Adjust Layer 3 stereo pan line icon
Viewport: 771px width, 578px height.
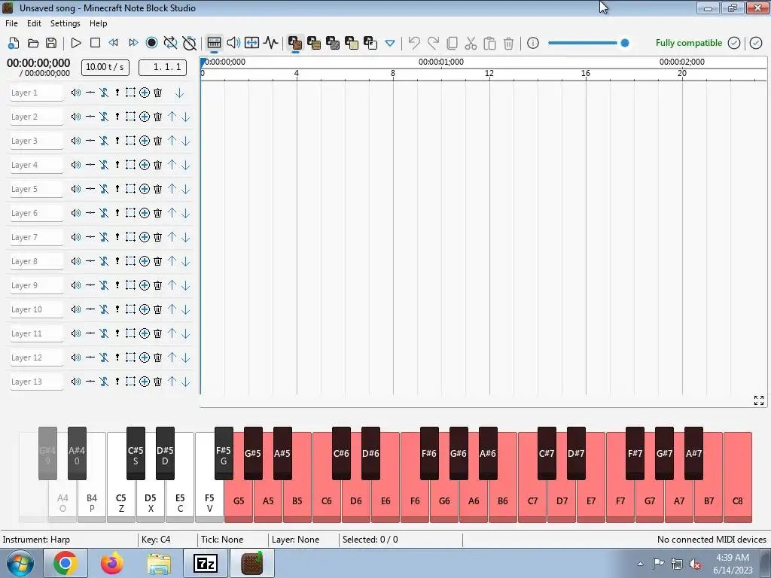[x=90, y=141]
